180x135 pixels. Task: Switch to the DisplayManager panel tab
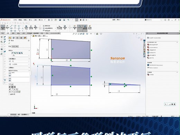coord(25,38)
